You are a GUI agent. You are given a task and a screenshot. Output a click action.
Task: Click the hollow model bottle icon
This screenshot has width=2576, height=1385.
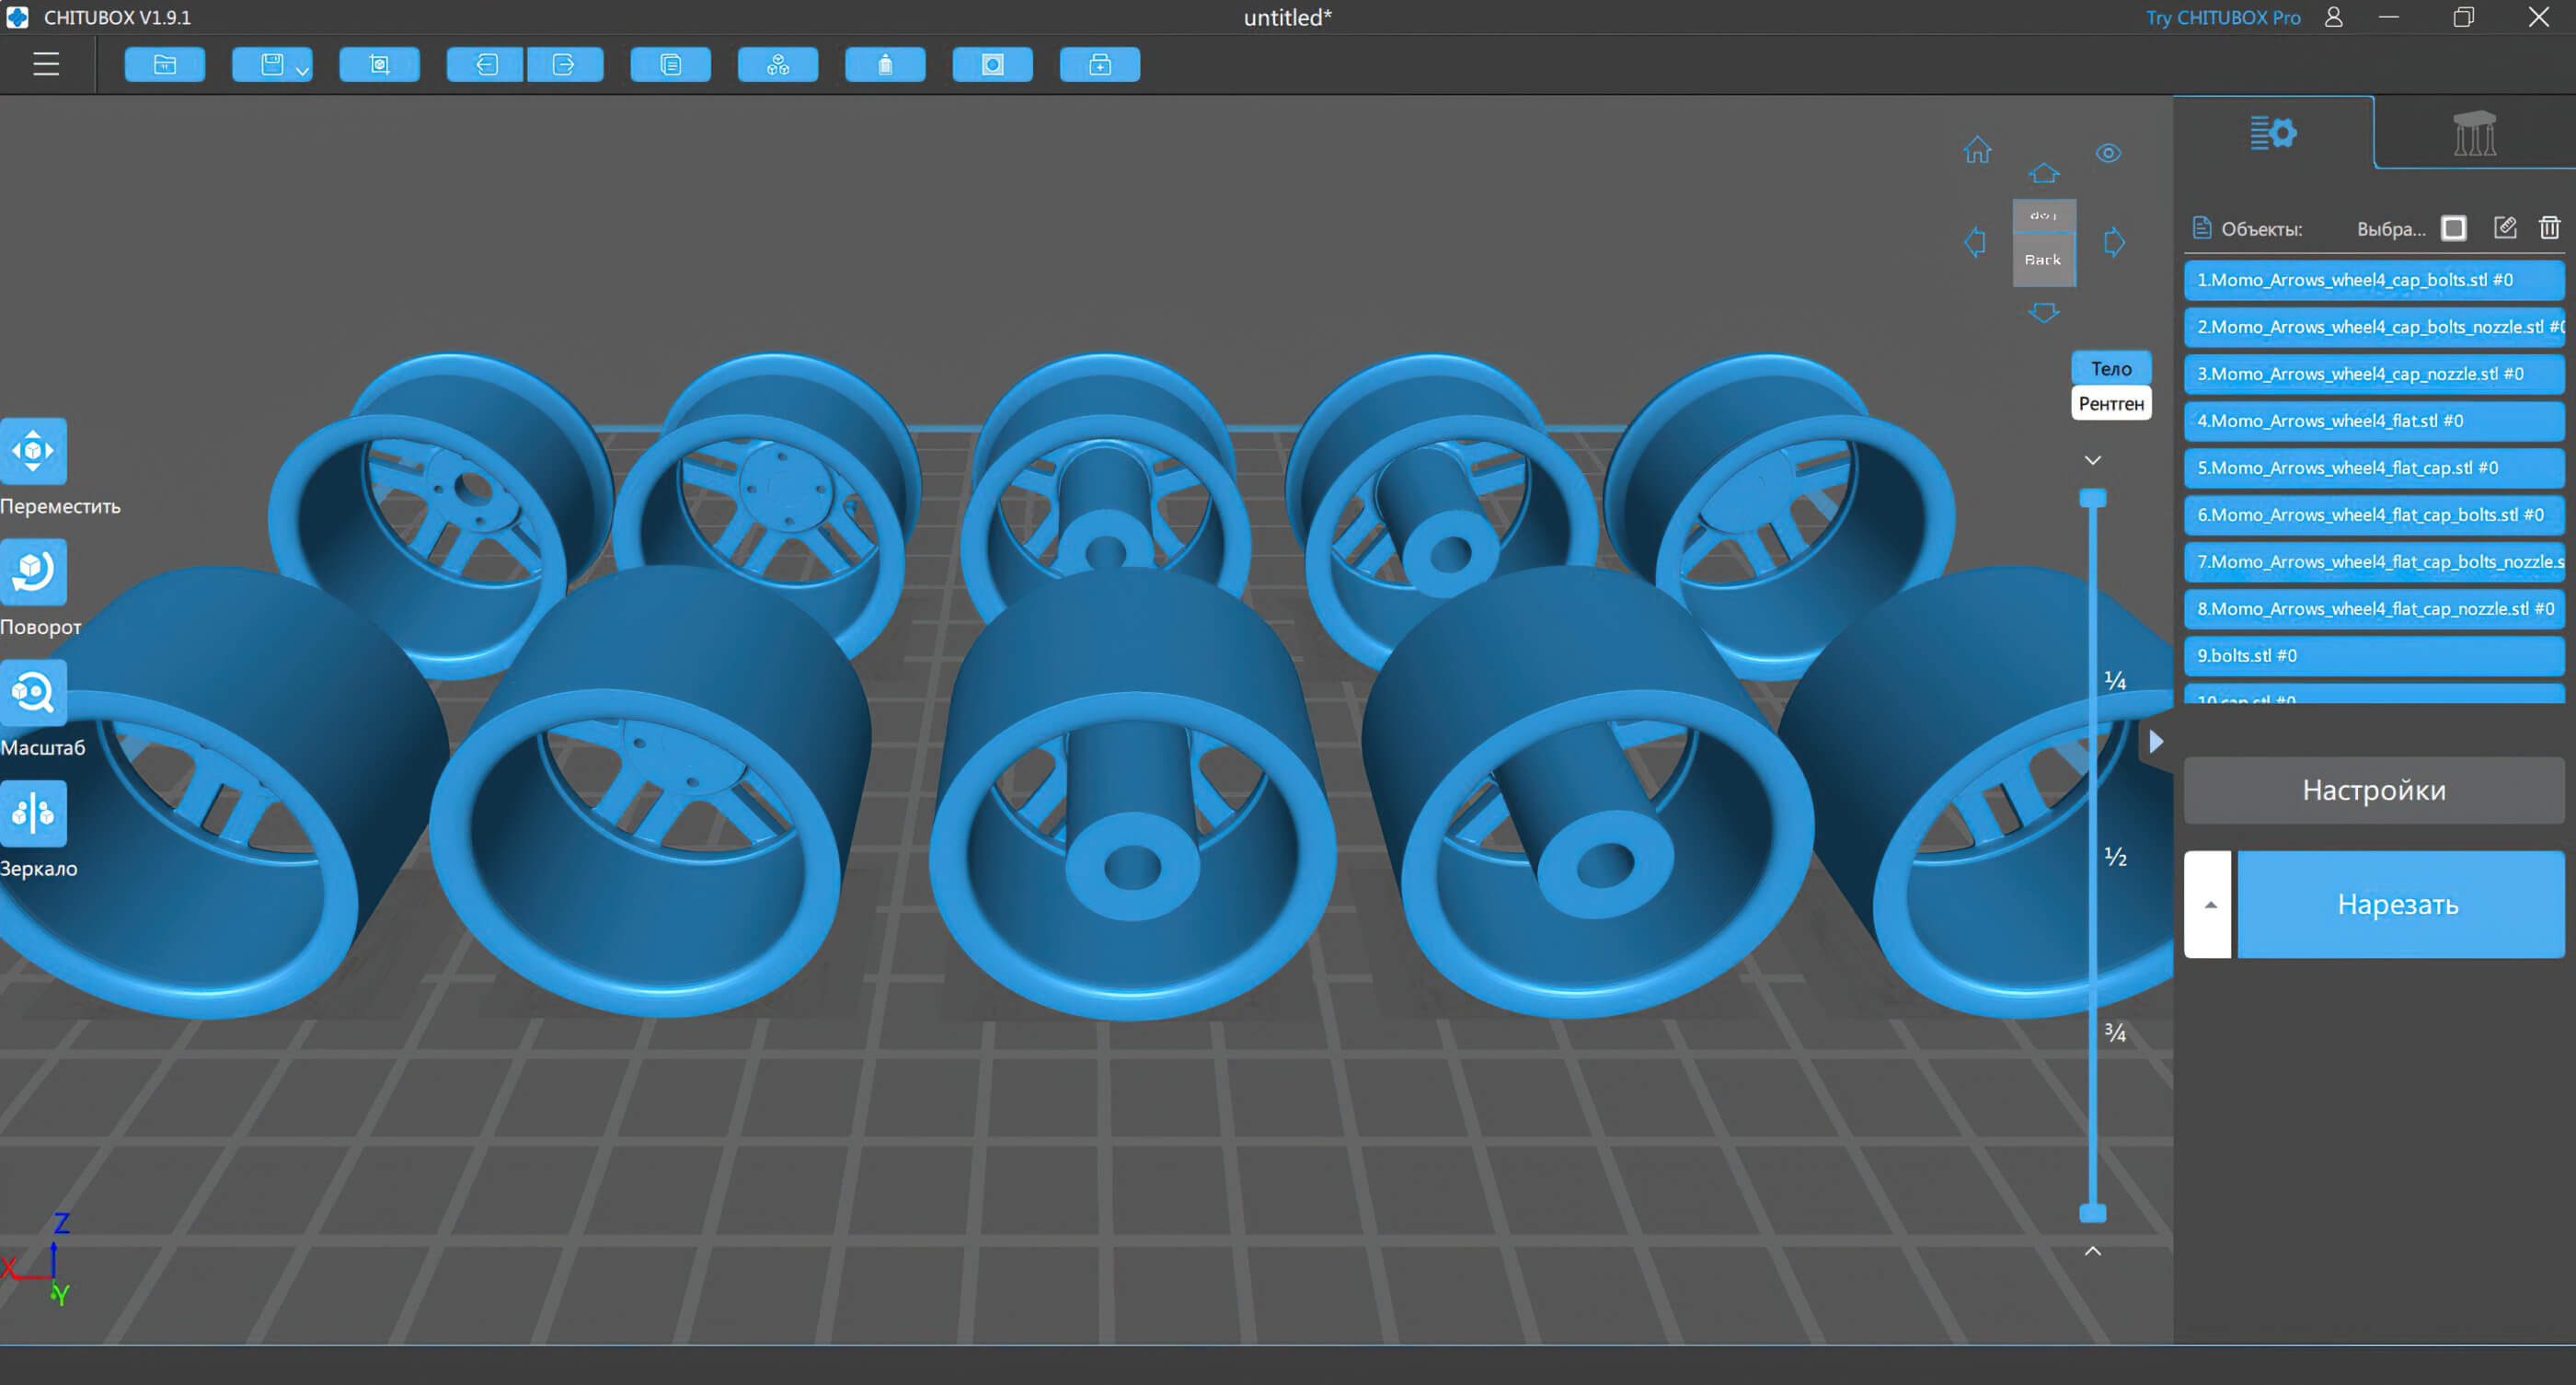(x=885, y=65)
